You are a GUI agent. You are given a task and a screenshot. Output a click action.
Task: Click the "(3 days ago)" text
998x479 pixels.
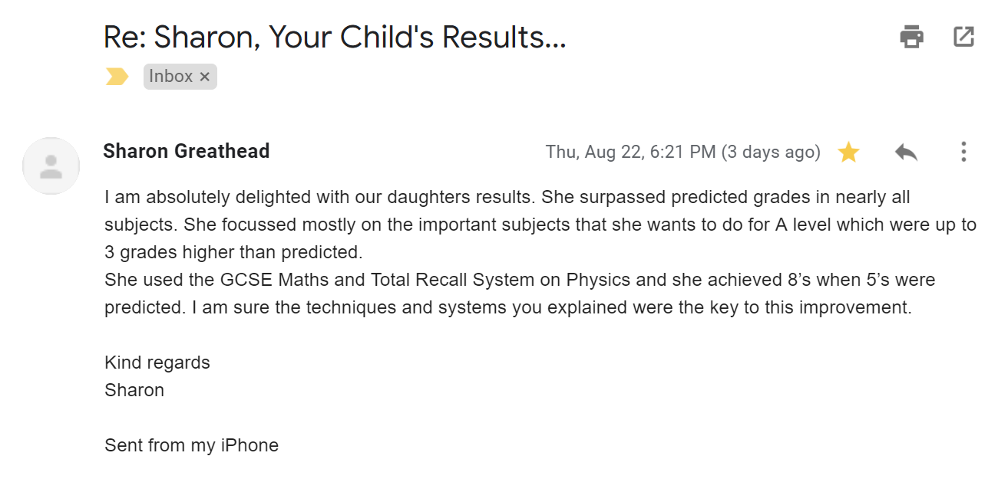771,153
